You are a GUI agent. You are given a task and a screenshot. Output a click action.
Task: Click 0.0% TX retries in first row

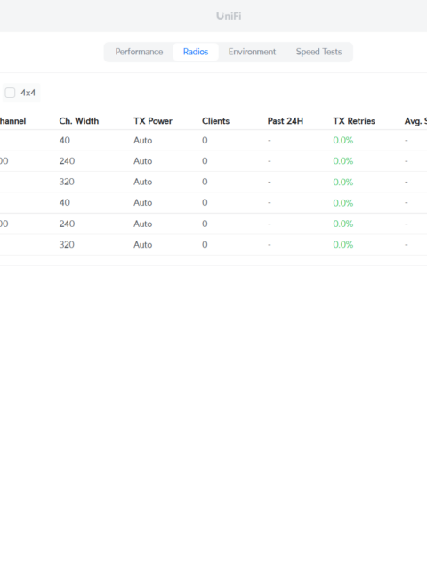(x=342, y=141)
